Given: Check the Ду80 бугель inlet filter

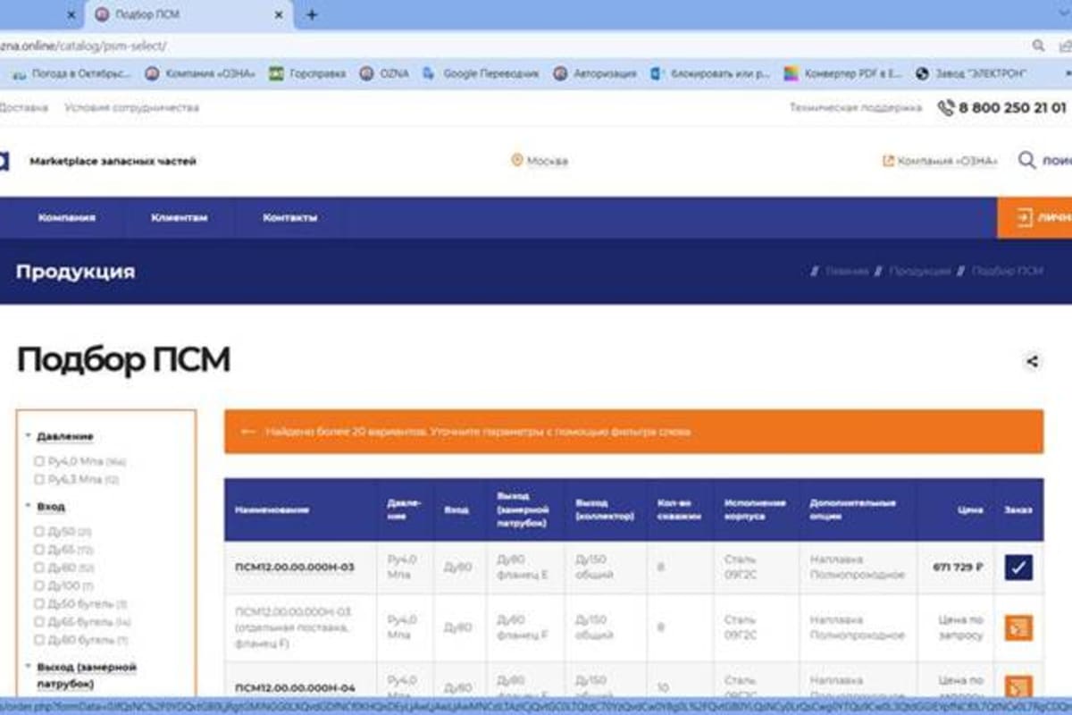Looking at the screenshot, I should (38, 640).
